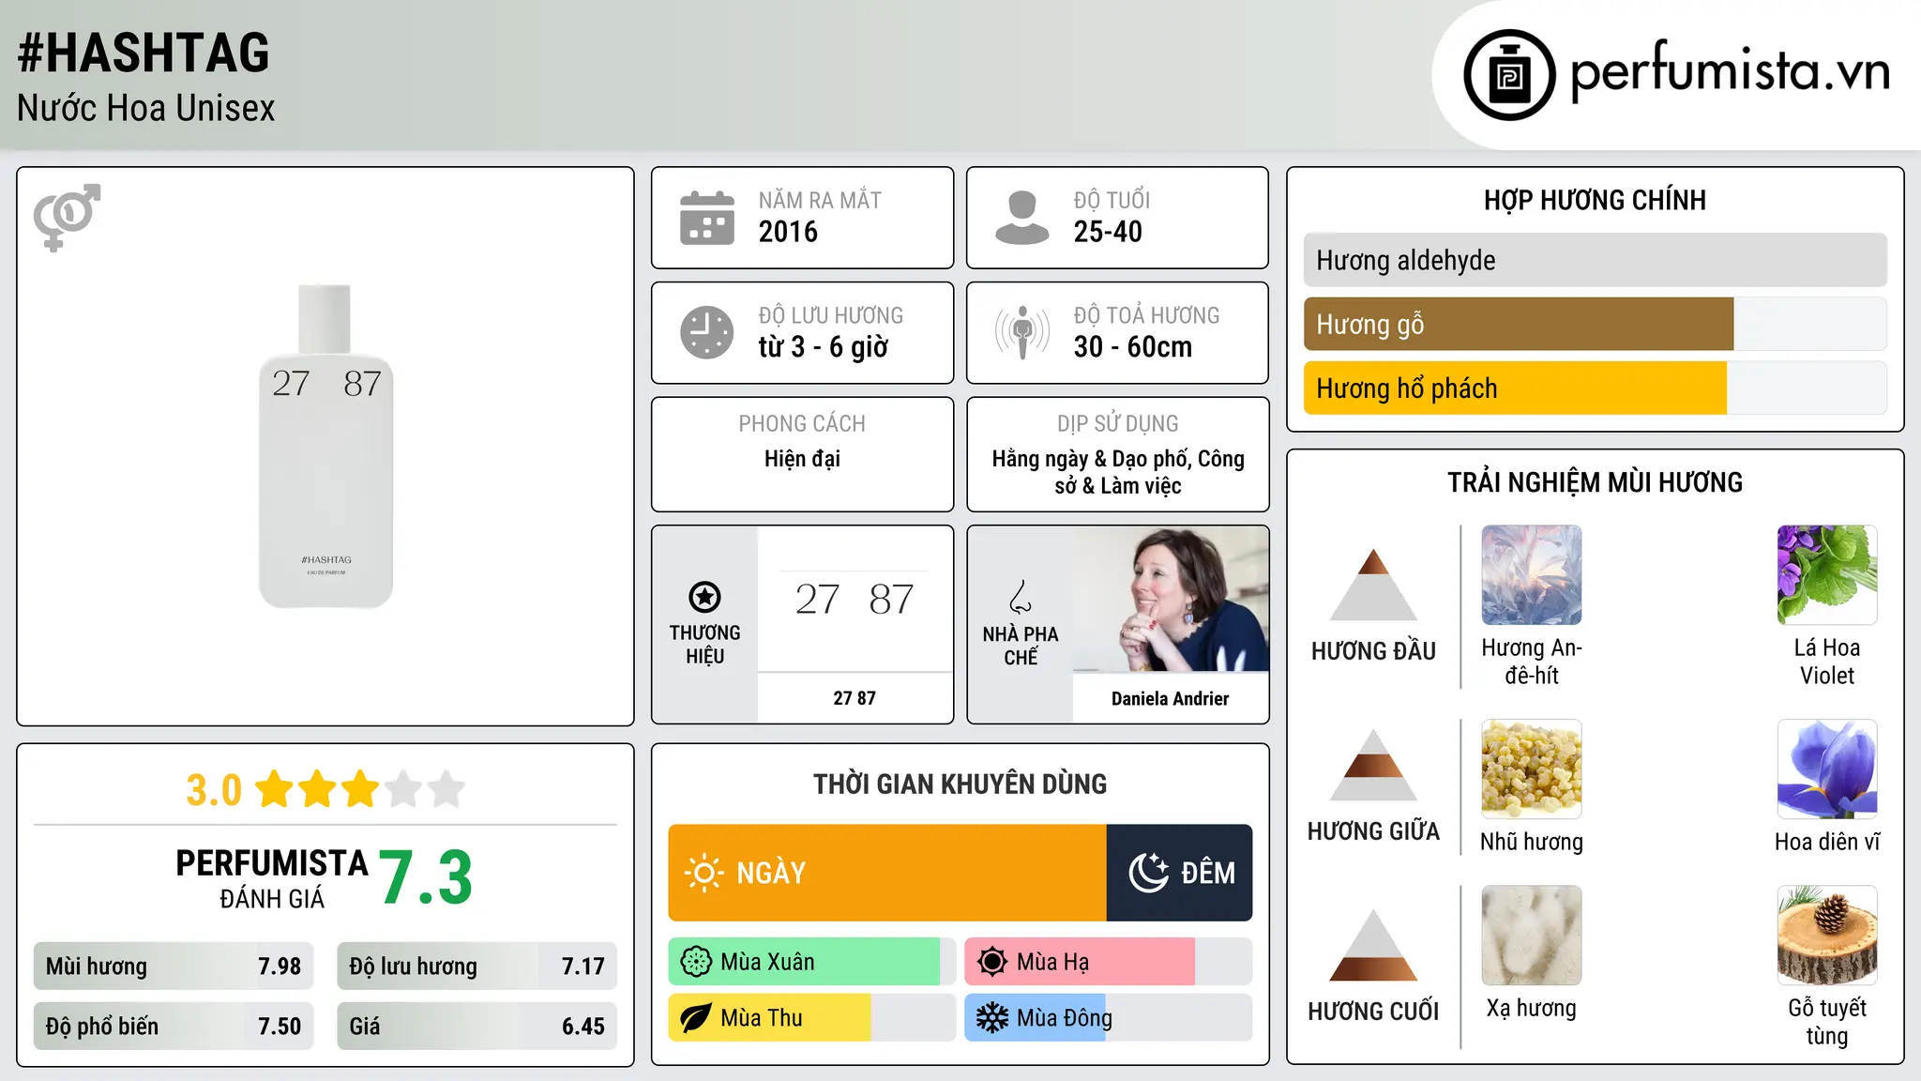1921x1081 pixels.
Task: Click the clock icon beside Độ lưu hương
Action: point(707,332)
